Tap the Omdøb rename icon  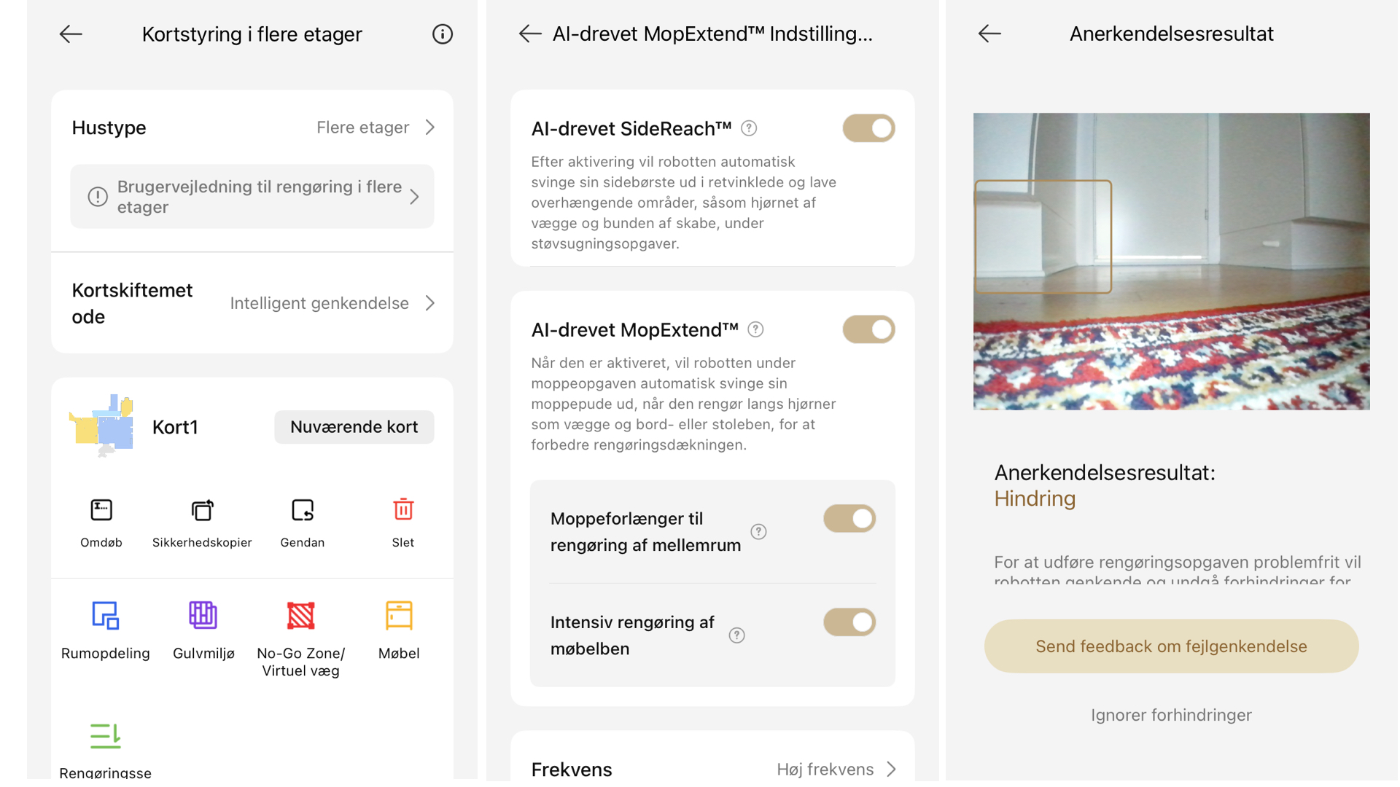pos(101,510)
